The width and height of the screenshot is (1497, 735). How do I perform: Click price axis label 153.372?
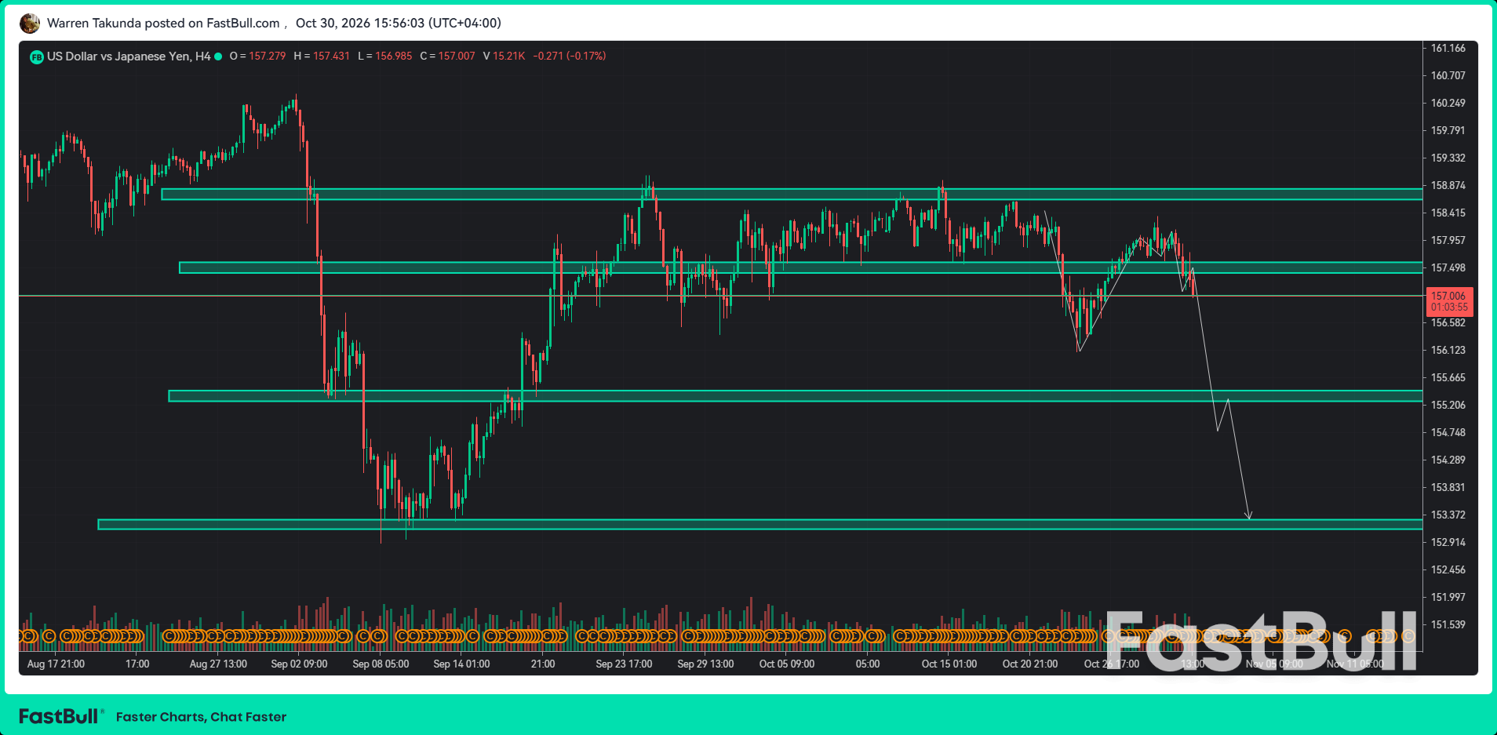pos(1448,515)
